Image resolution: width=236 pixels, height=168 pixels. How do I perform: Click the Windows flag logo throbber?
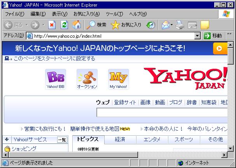(x=226, y=14)
